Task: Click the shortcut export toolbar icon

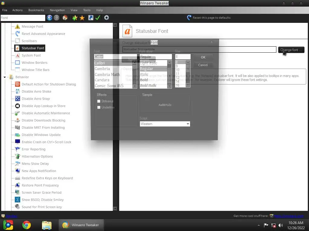Action: tap(91, 18)
